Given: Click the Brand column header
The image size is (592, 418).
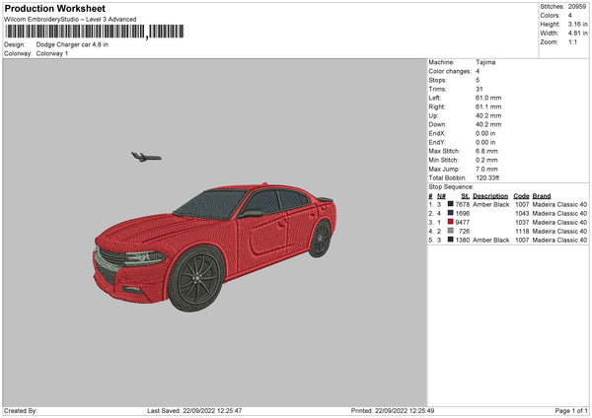Looking at the screenshot, I should pyautogui.click(x=542, y=196).
